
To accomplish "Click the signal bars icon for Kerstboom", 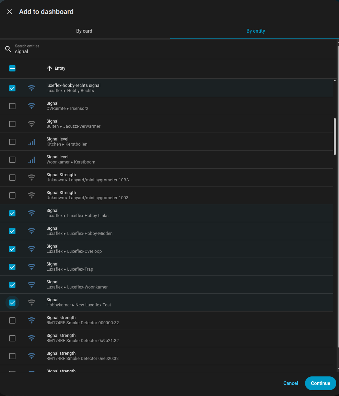I will pyautogui.click(x=32, y=160).
